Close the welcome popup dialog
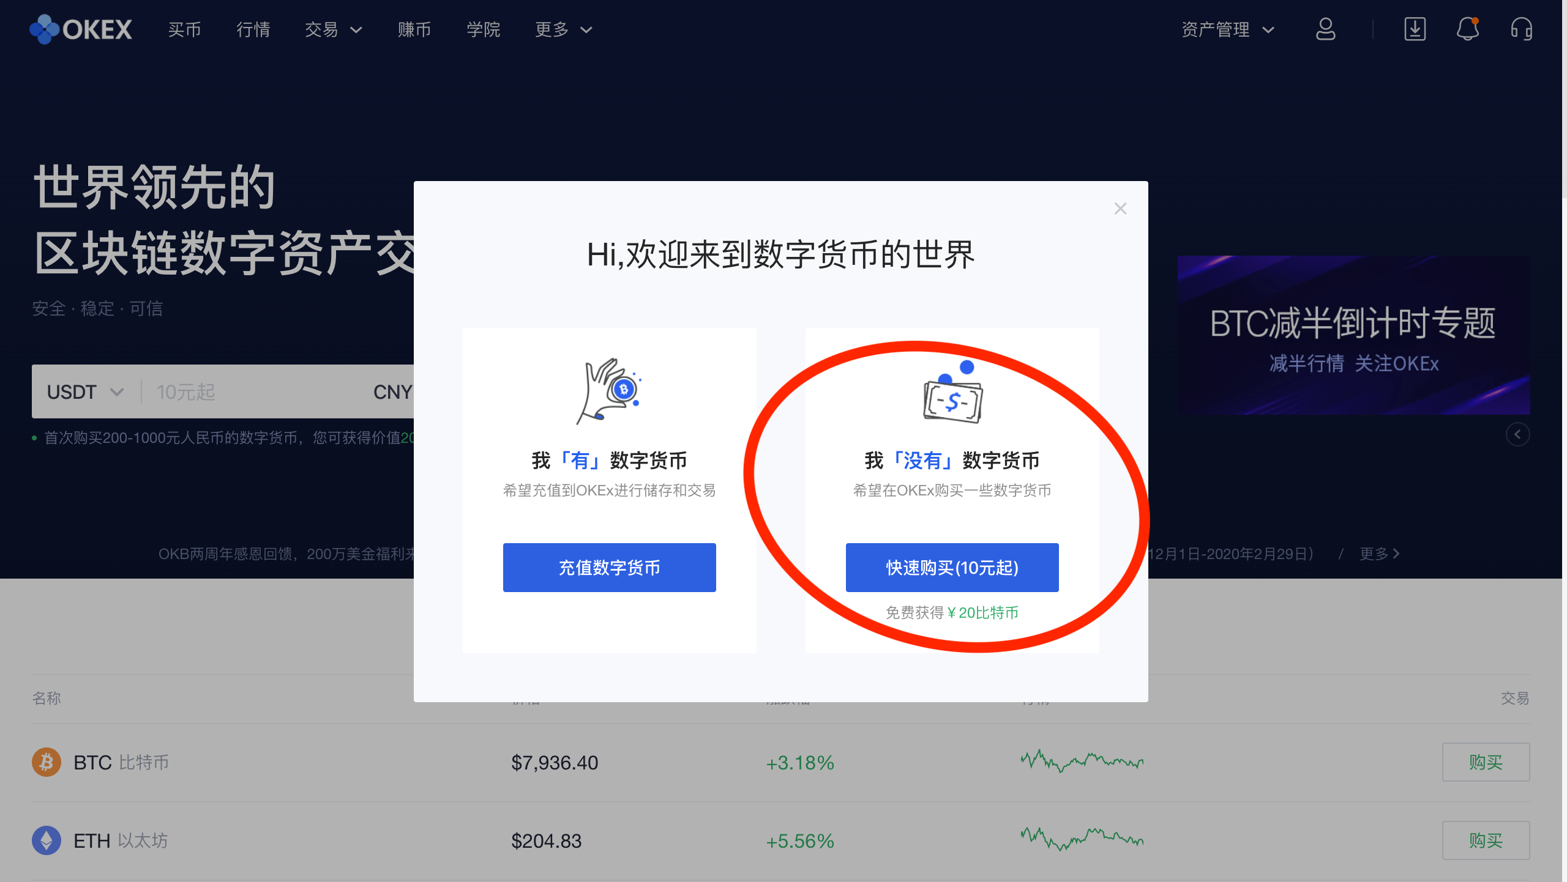The width and height of the screenshot is (1567, 882). point(1120,209)
